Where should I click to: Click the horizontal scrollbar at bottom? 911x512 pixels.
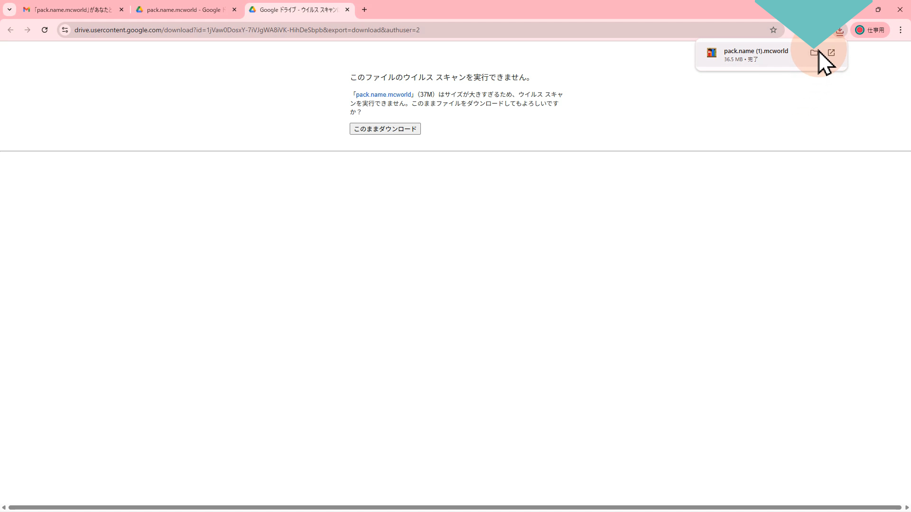pos(455,507)
